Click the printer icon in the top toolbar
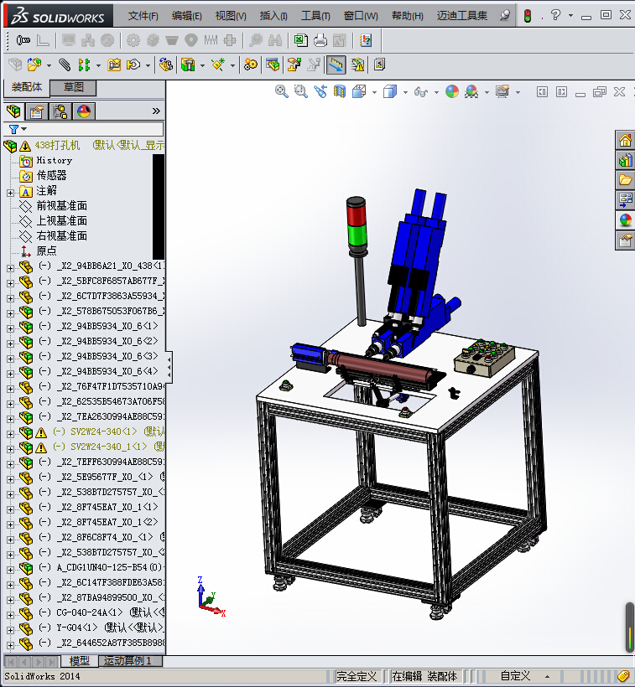Screen dimensions: 635x687 coord(320,41)
